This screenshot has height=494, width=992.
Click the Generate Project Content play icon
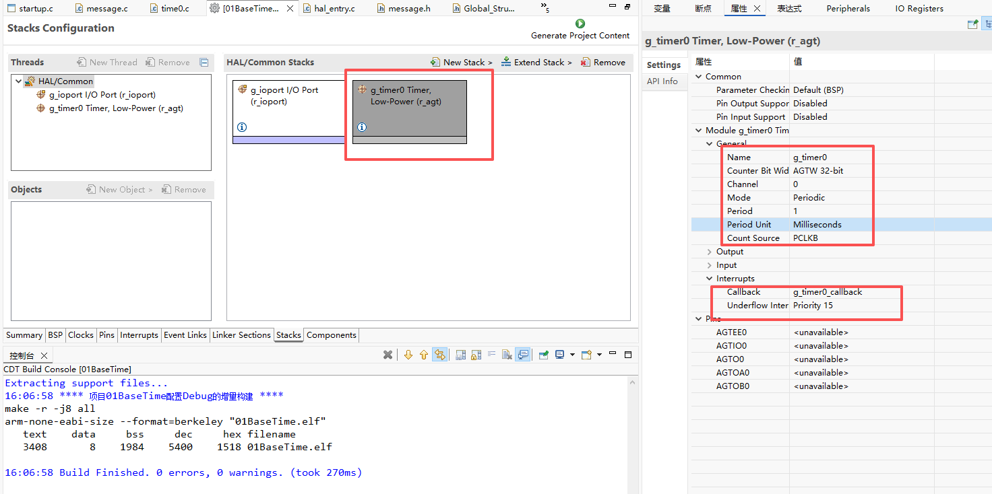click(x=580, y=24)
